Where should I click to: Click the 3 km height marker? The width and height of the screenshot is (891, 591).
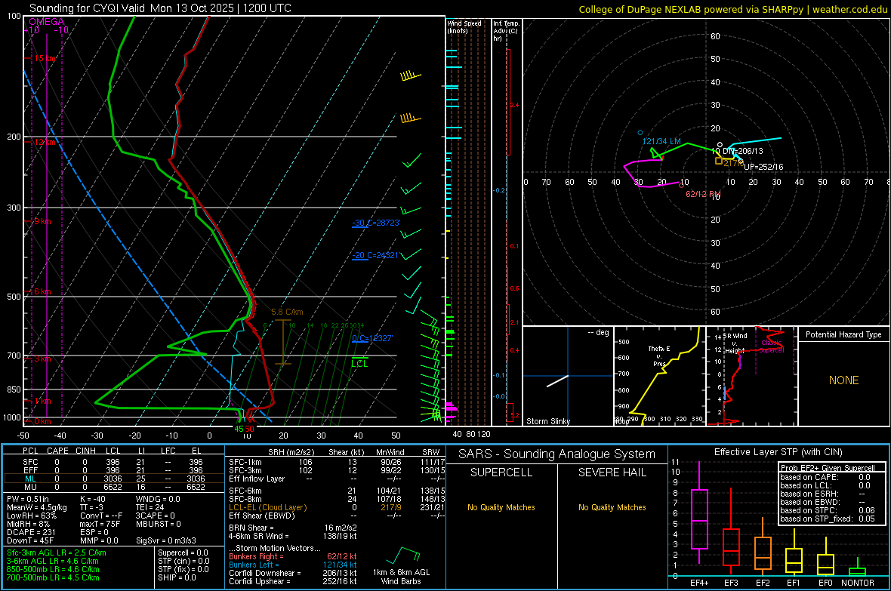point(42,359)
